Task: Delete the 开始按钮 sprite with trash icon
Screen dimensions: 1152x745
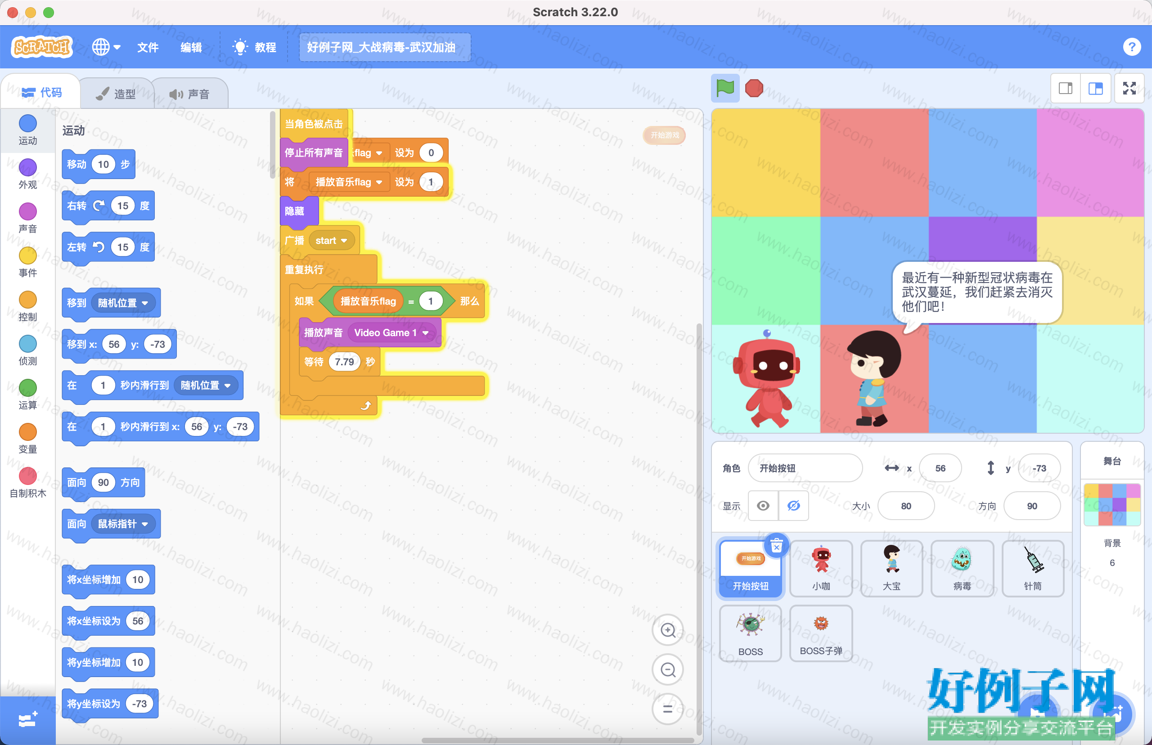Action: [776, 546]
